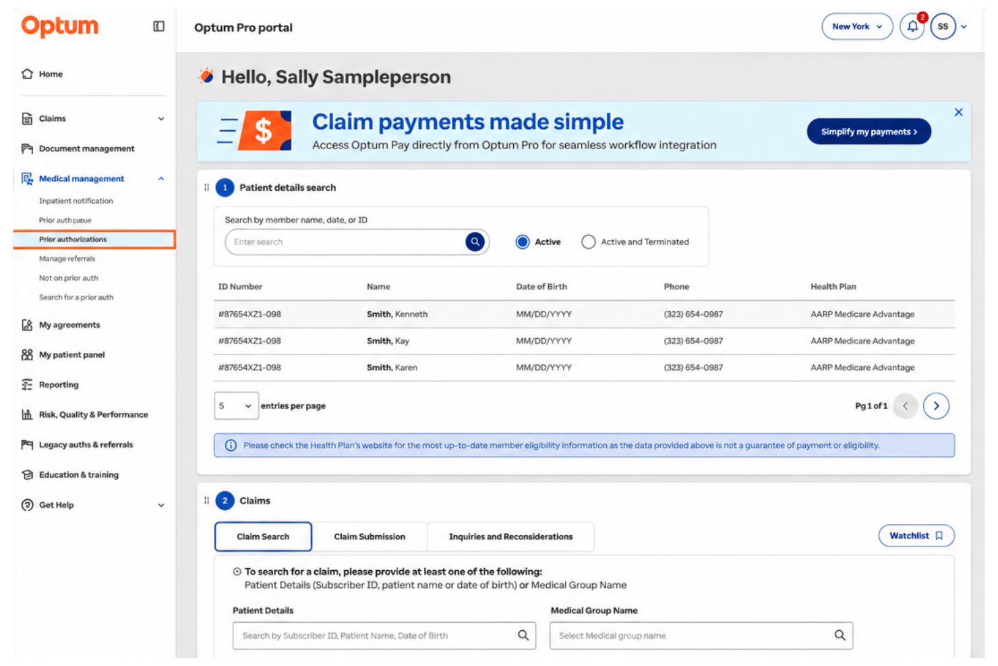Click the Watchlist button
The width and height of the screenshot is (998, 666).
[x=916, y=536]
